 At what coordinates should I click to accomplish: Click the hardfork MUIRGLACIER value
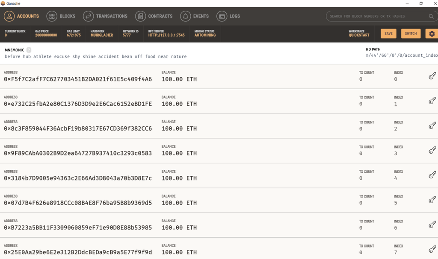pos(102,35)
